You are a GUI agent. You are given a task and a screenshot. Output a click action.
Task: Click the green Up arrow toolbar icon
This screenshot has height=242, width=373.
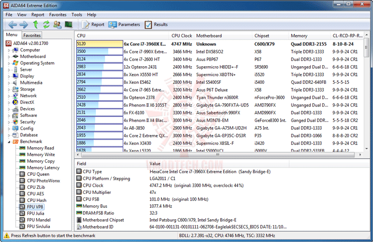pyautogui.click(x=35, y=24)
